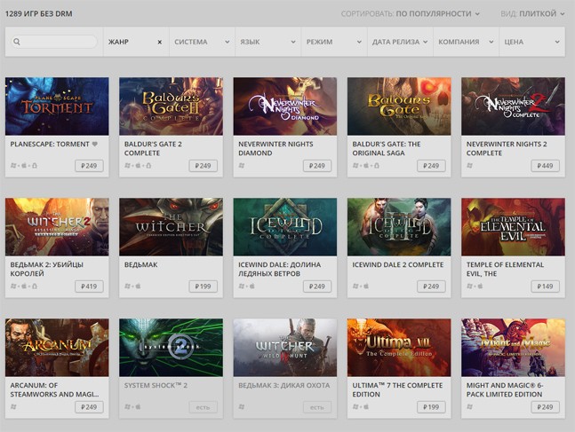Click Windows icon under Neverwinter Nights 2 Complete
575x432 pixels.
coord(470,166)
